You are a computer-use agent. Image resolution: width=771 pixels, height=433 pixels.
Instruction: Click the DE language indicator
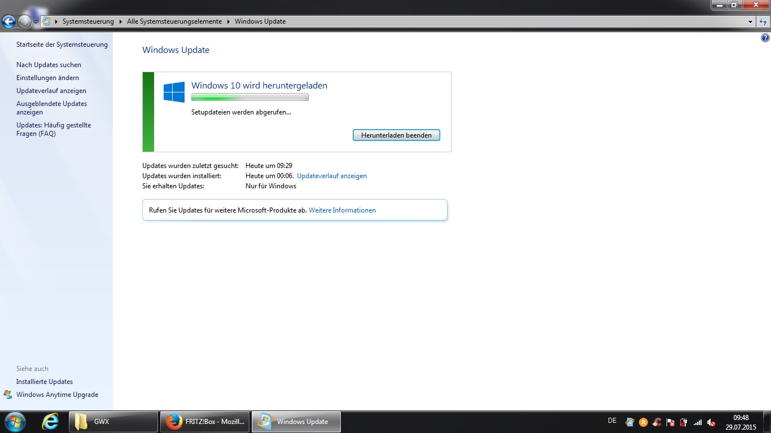click(612, 421)
